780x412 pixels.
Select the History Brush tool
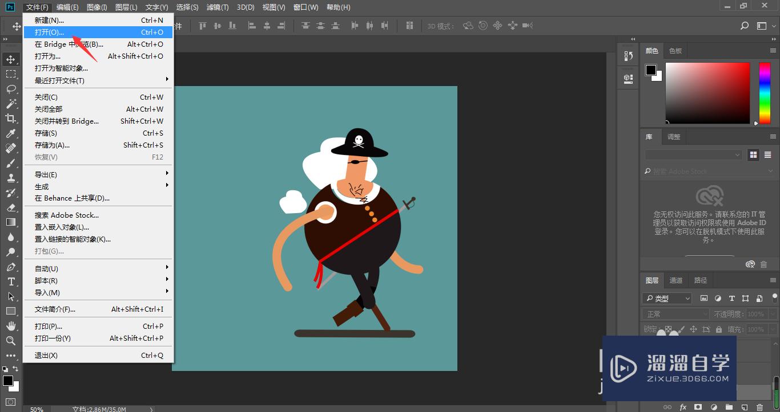11,193
